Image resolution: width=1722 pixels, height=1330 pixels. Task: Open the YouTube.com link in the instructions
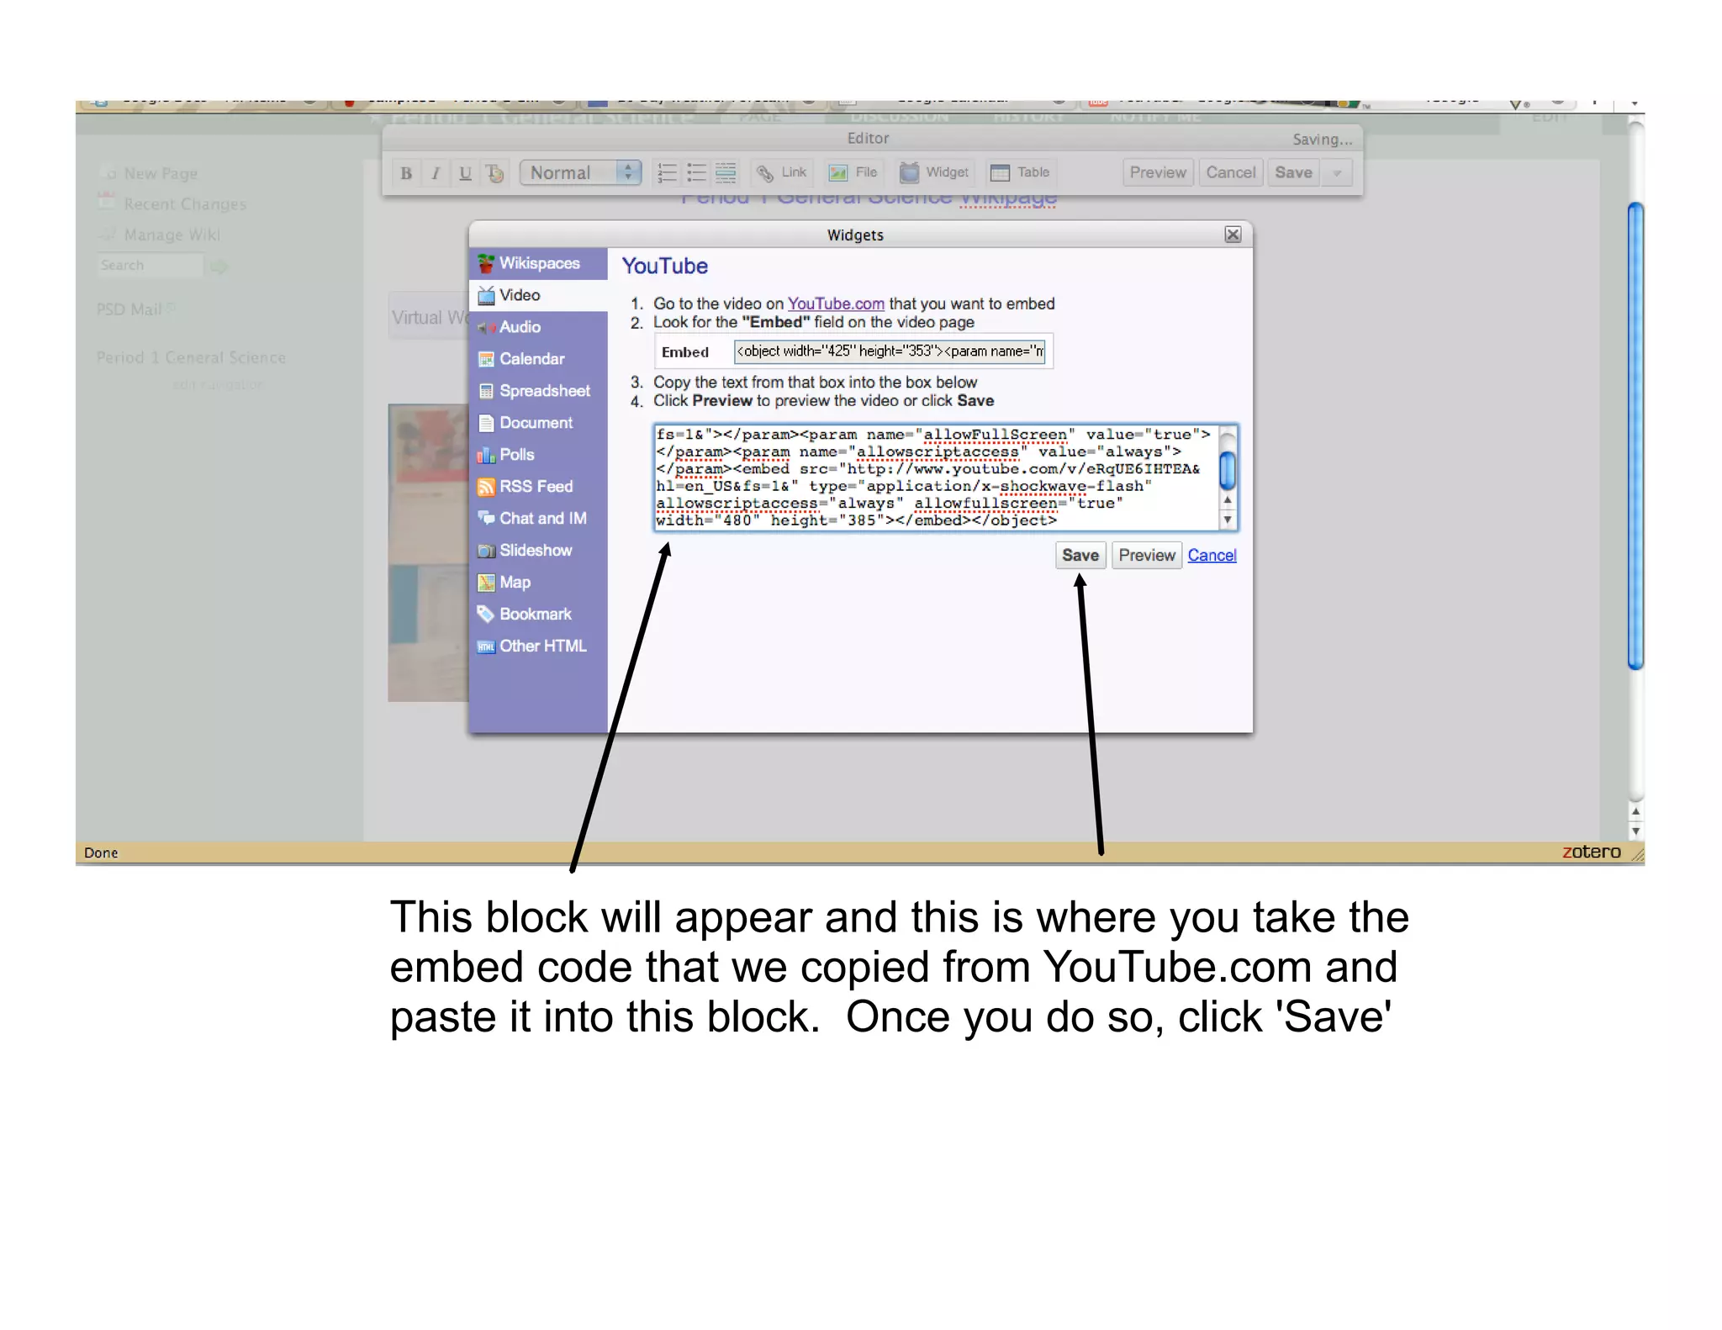coord(836,303)
